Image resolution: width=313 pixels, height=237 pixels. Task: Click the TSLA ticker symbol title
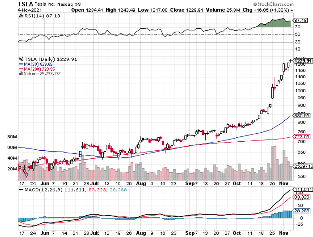point(26,4)
